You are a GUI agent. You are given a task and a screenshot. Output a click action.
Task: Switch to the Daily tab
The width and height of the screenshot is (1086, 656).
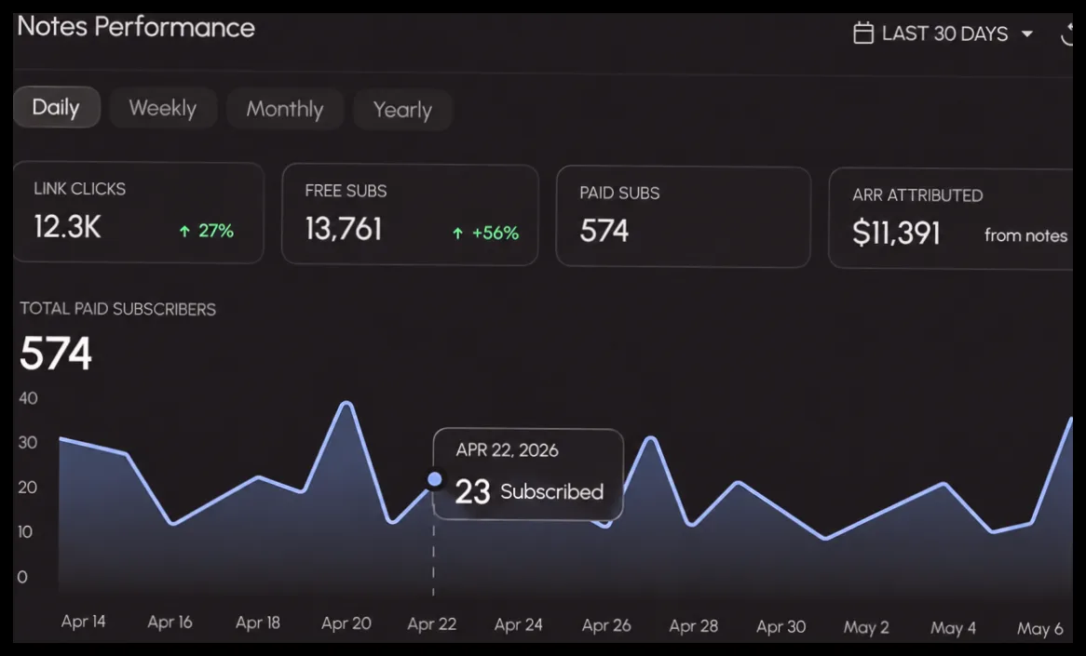pos(56,107)
